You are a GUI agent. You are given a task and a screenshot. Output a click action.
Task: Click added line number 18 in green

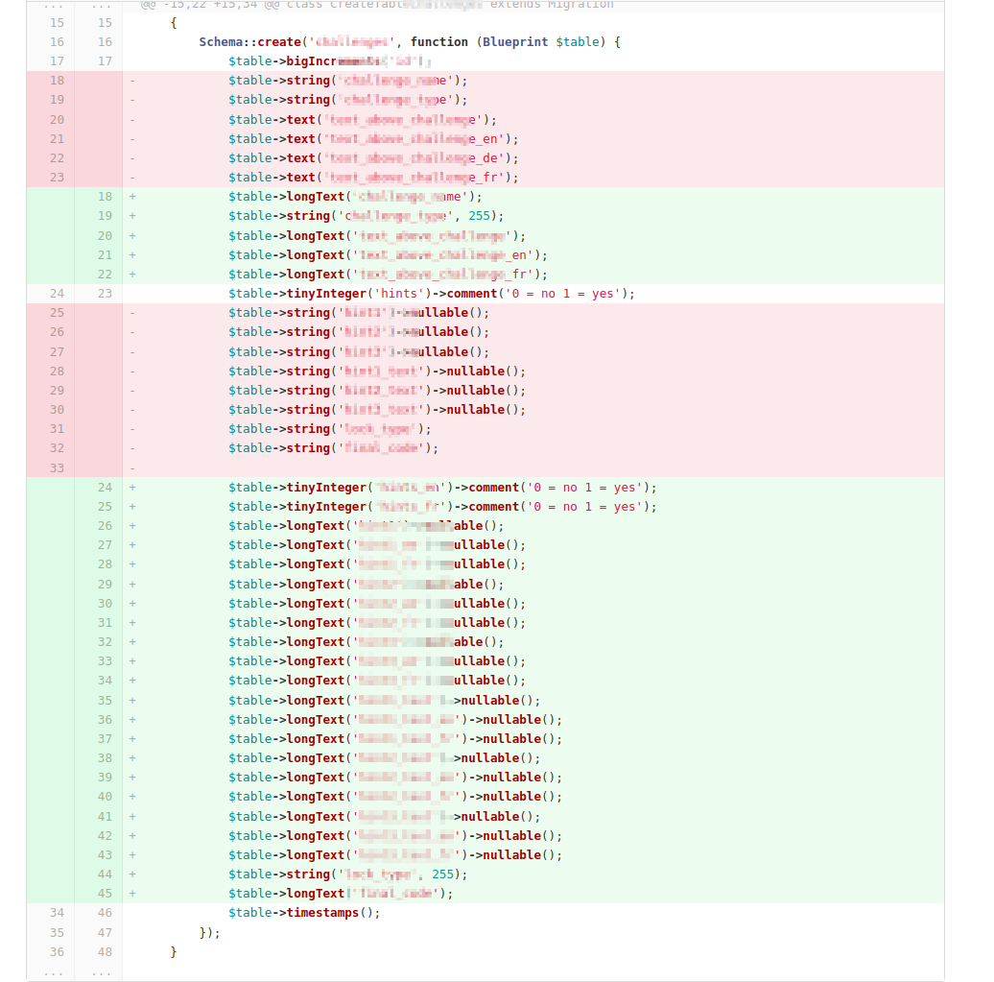(105, 197)
